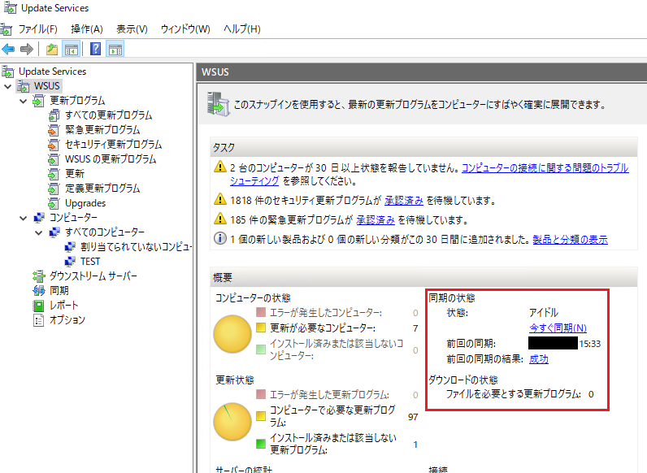
Task: Open the 操作(A) menu
Action: coord(87,29)
